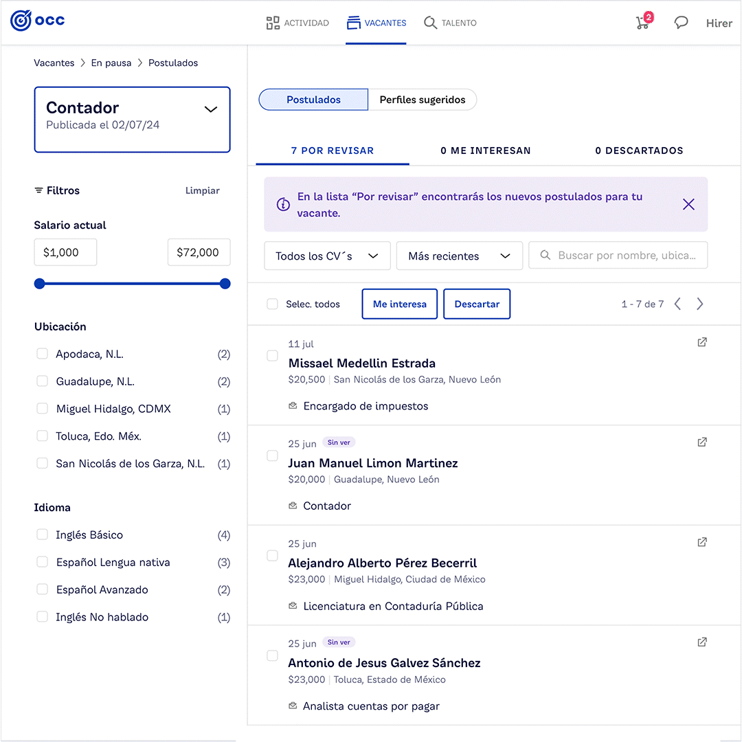Expand the Contador vacancy selector
Viewport: 742px width, 742px height.
211,109
